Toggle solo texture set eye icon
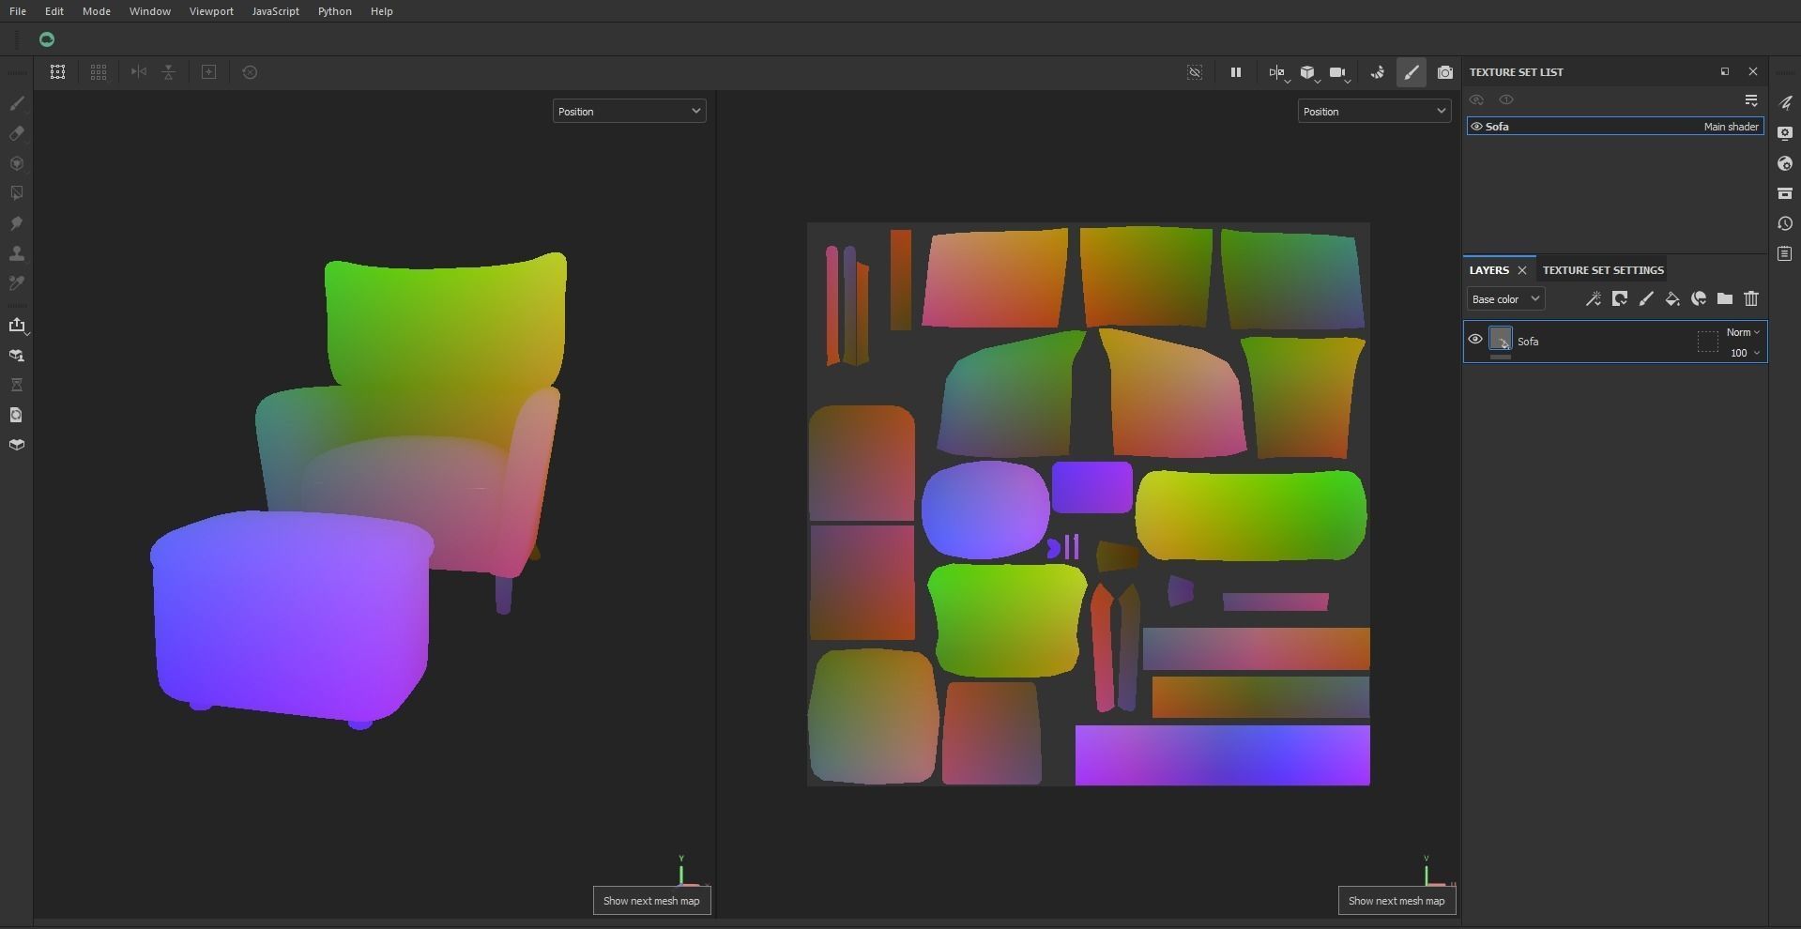 pyautogui.click(x=1506, y=100)
